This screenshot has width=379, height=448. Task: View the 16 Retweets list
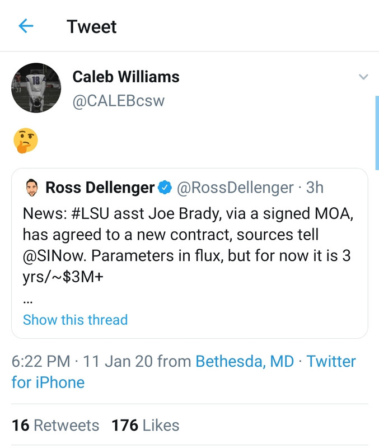pyautogui.click(x=55, y=425)
